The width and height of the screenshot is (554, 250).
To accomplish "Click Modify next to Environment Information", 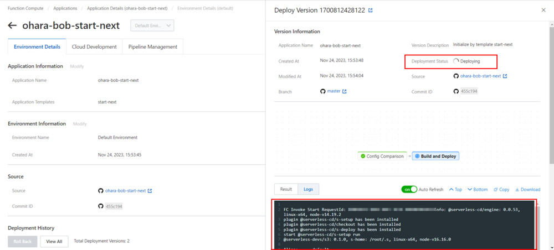I will point(79,124).
